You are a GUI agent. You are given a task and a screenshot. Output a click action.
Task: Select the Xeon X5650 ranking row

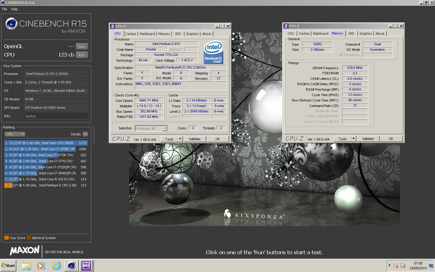[46, 143]
